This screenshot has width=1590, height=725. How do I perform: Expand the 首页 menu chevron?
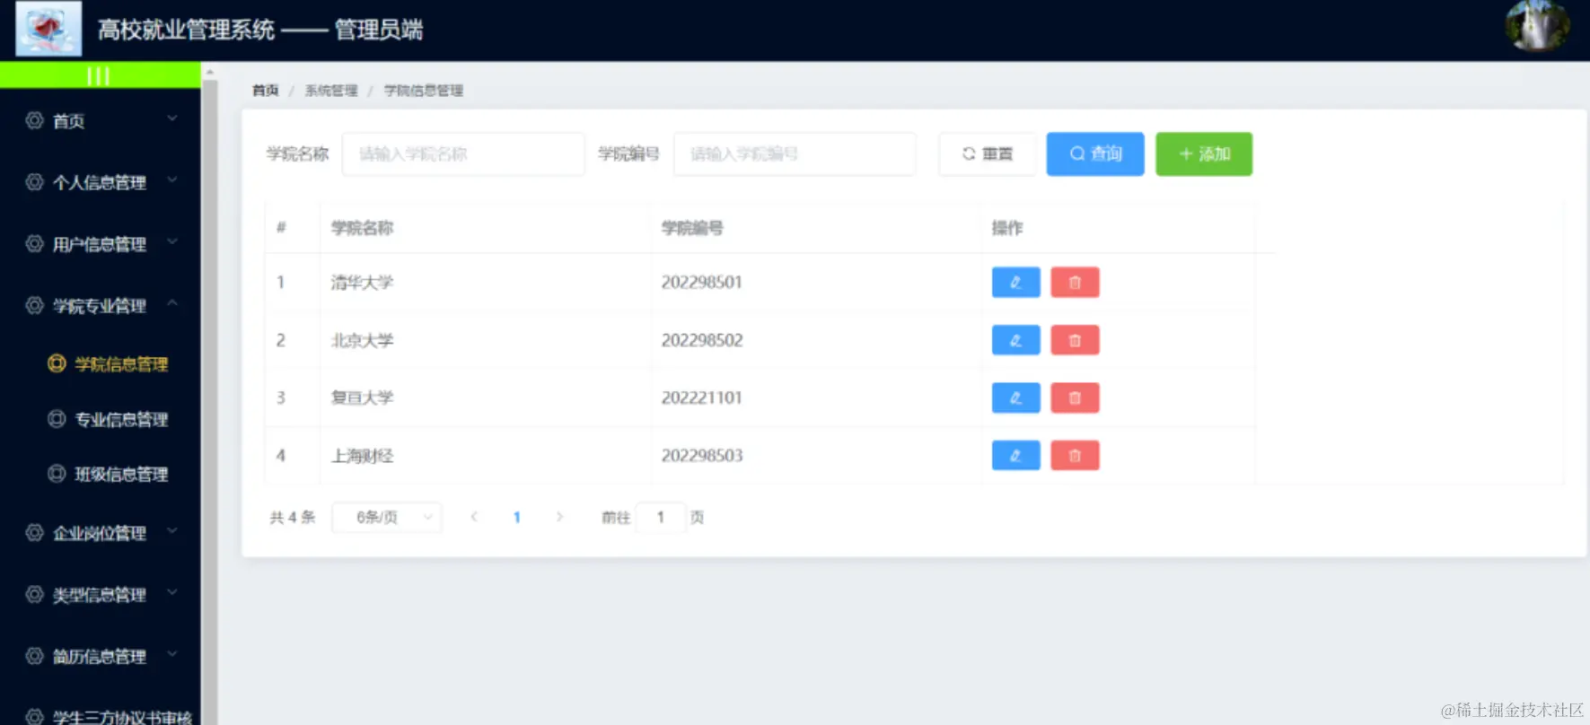click(172, 118)
